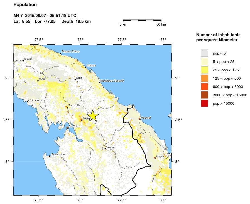Click the La Palma town marker
The image size is (250, 204).
(x=68, y=128)
